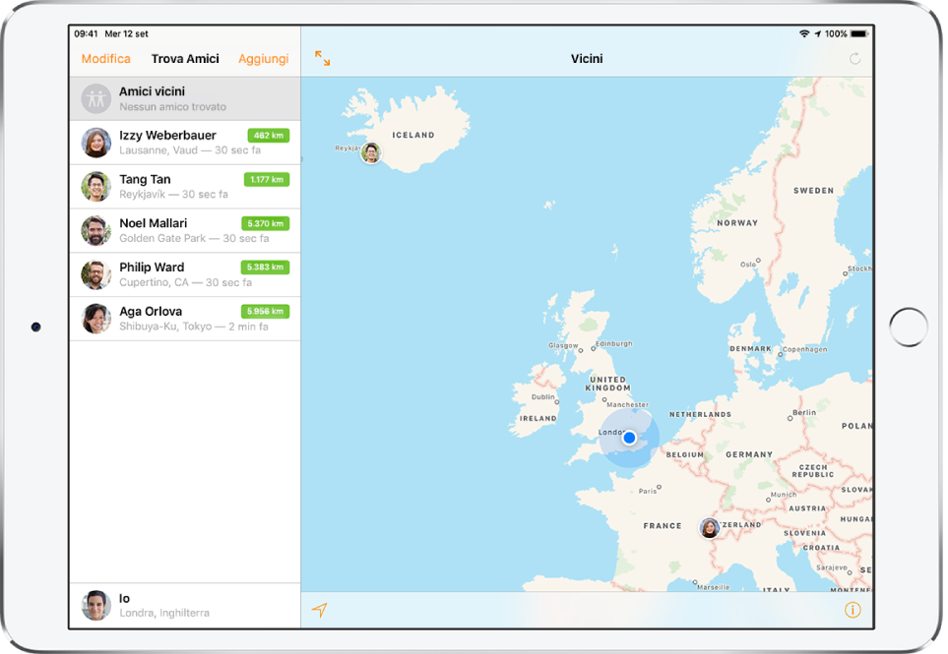Tap the blue current-location dot near London
This screenshot has width=948, height=654.
629,438
